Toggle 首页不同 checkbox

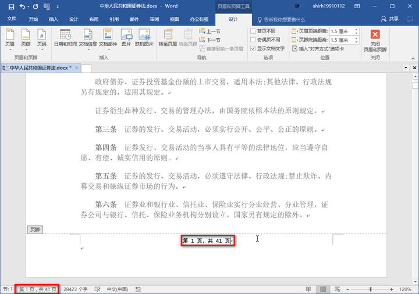coord(253,31)
